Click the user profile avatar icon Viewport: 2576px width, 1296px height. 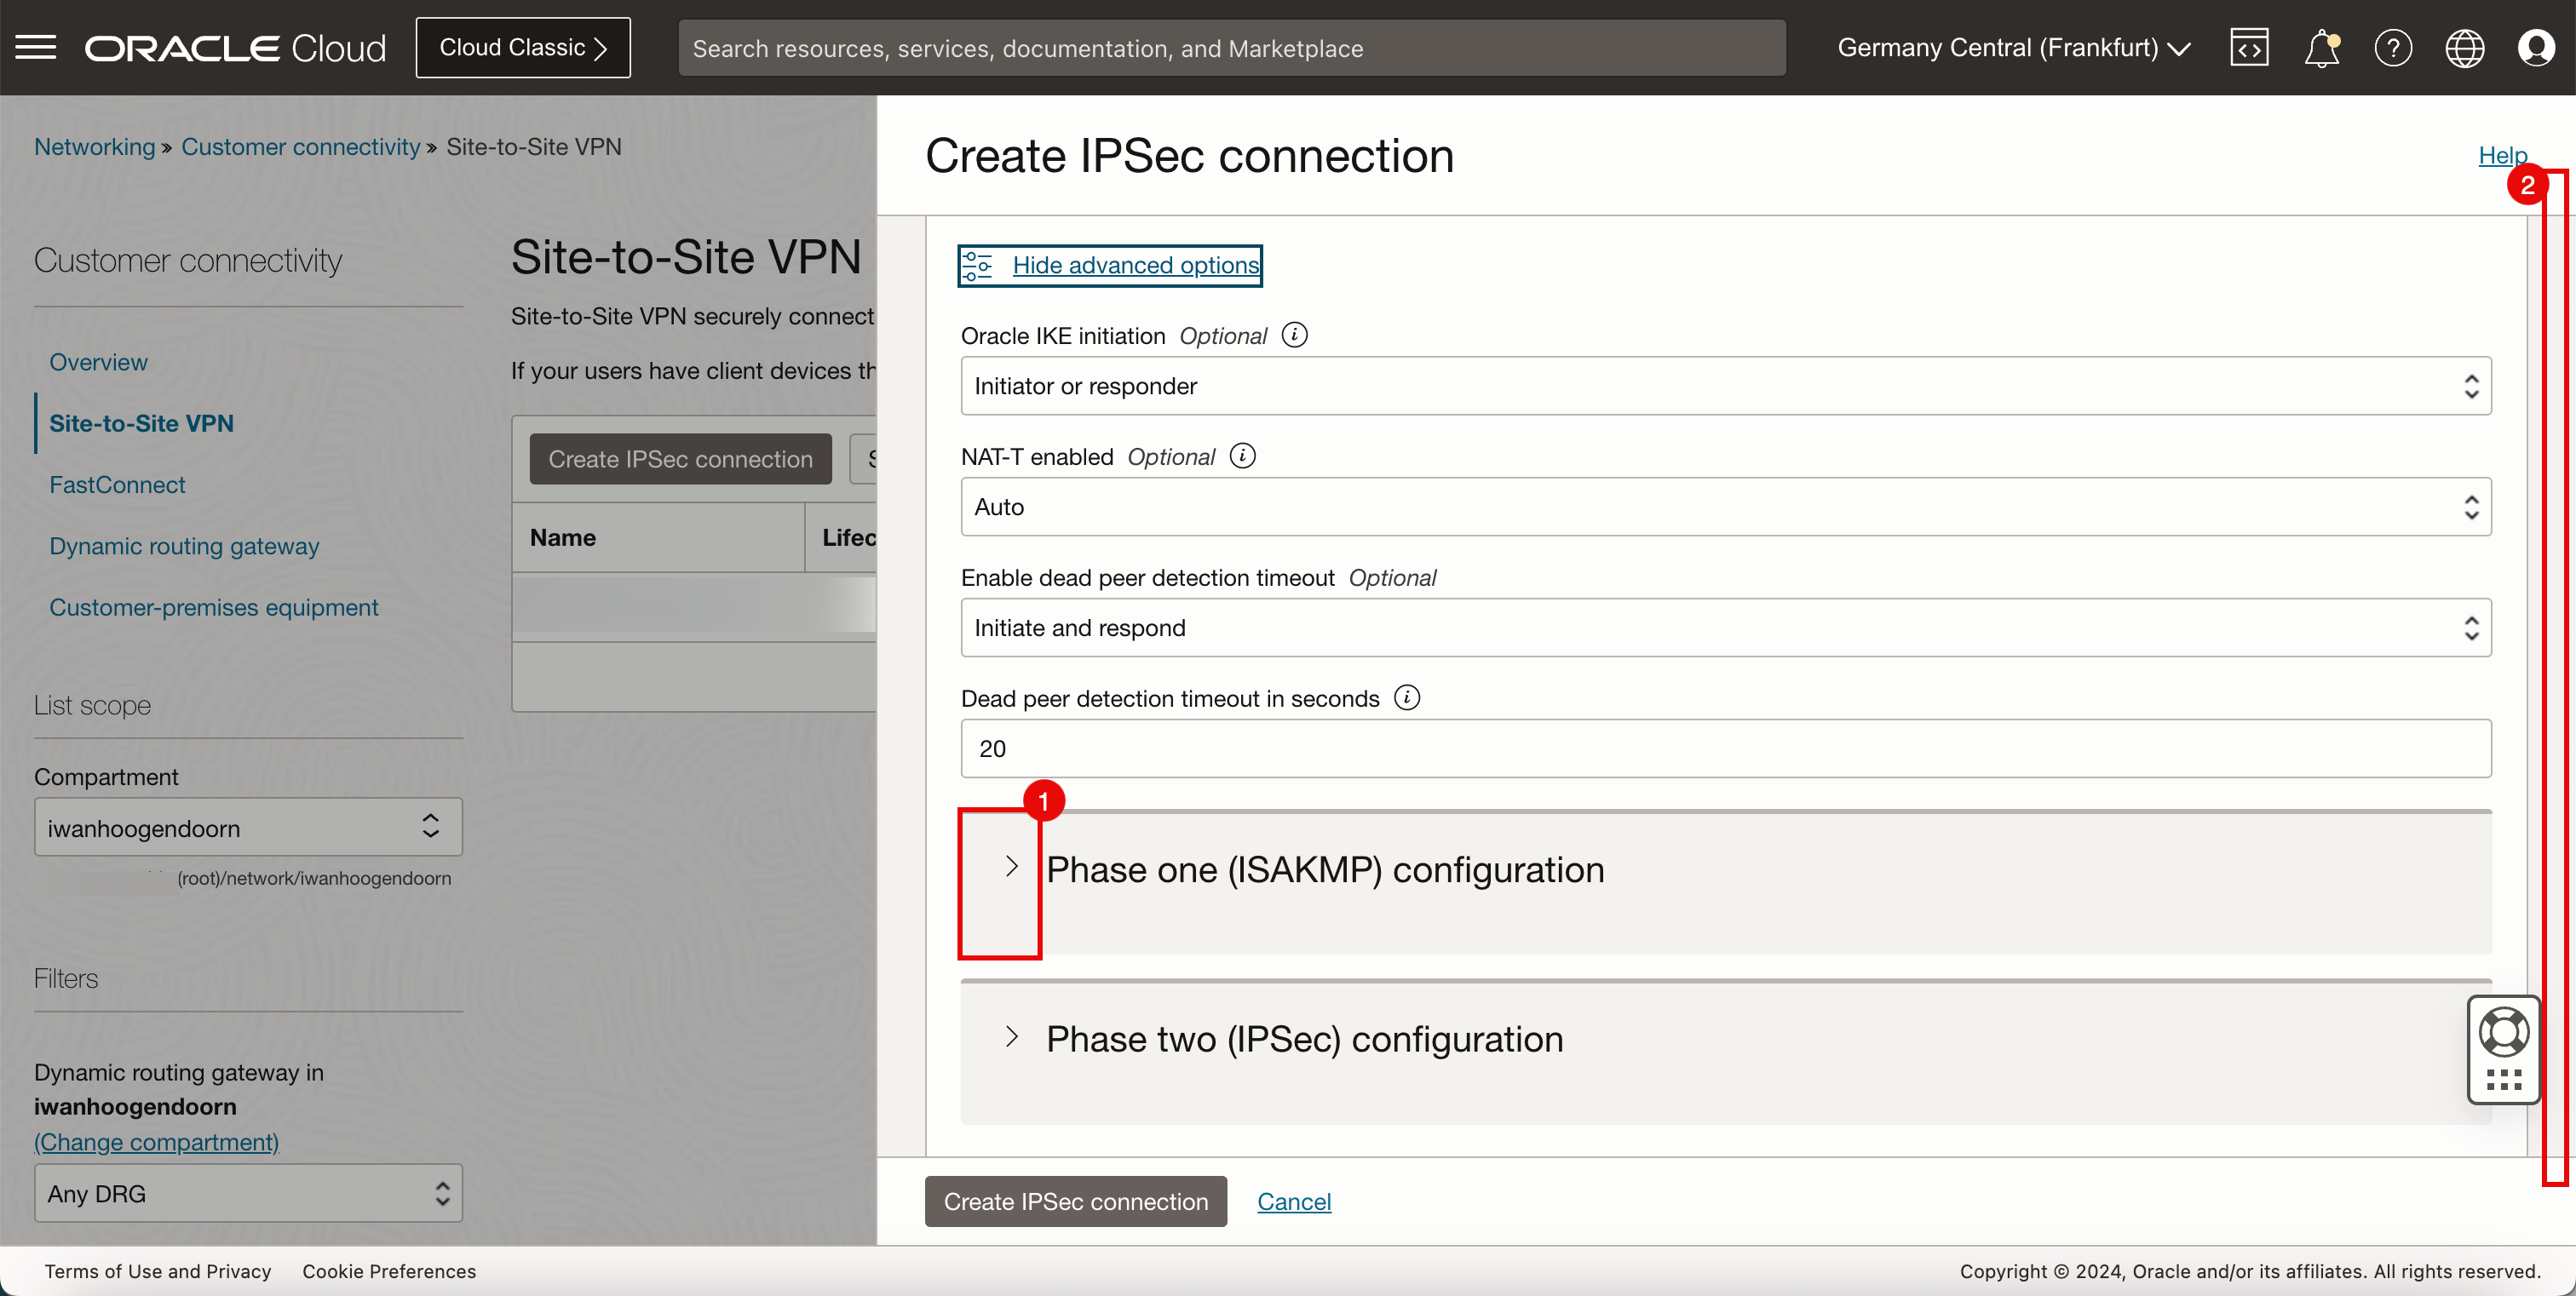pyautogui.click(x=2538, y=46)
